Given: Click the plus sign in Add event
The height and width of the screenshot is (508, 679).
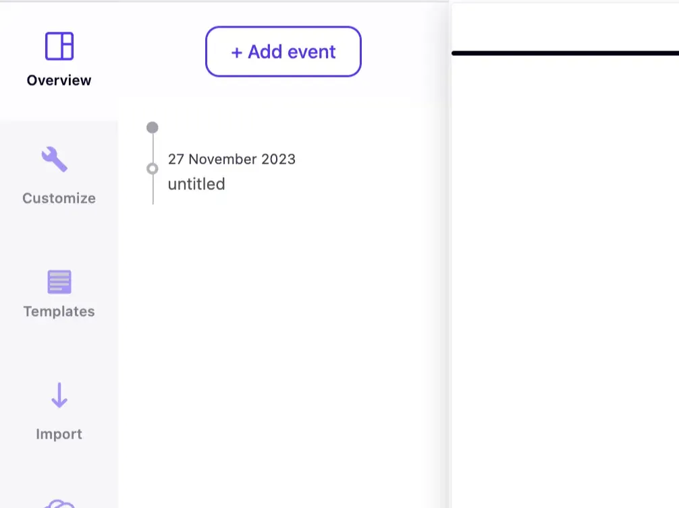Looking at the screenshot, I should [x=237, y=52].
